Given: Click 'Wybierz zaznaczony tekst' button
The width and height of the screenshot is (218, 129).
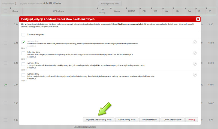Looking at the screenshot, I should point(98,119).
